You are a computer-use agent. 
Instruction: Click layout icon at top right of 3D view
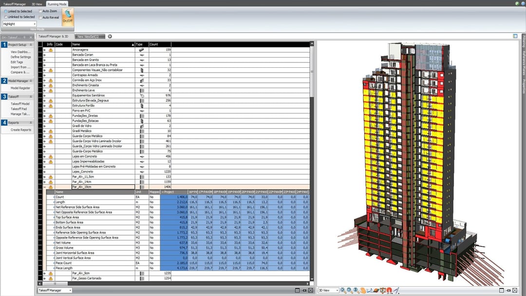[515, 36]
